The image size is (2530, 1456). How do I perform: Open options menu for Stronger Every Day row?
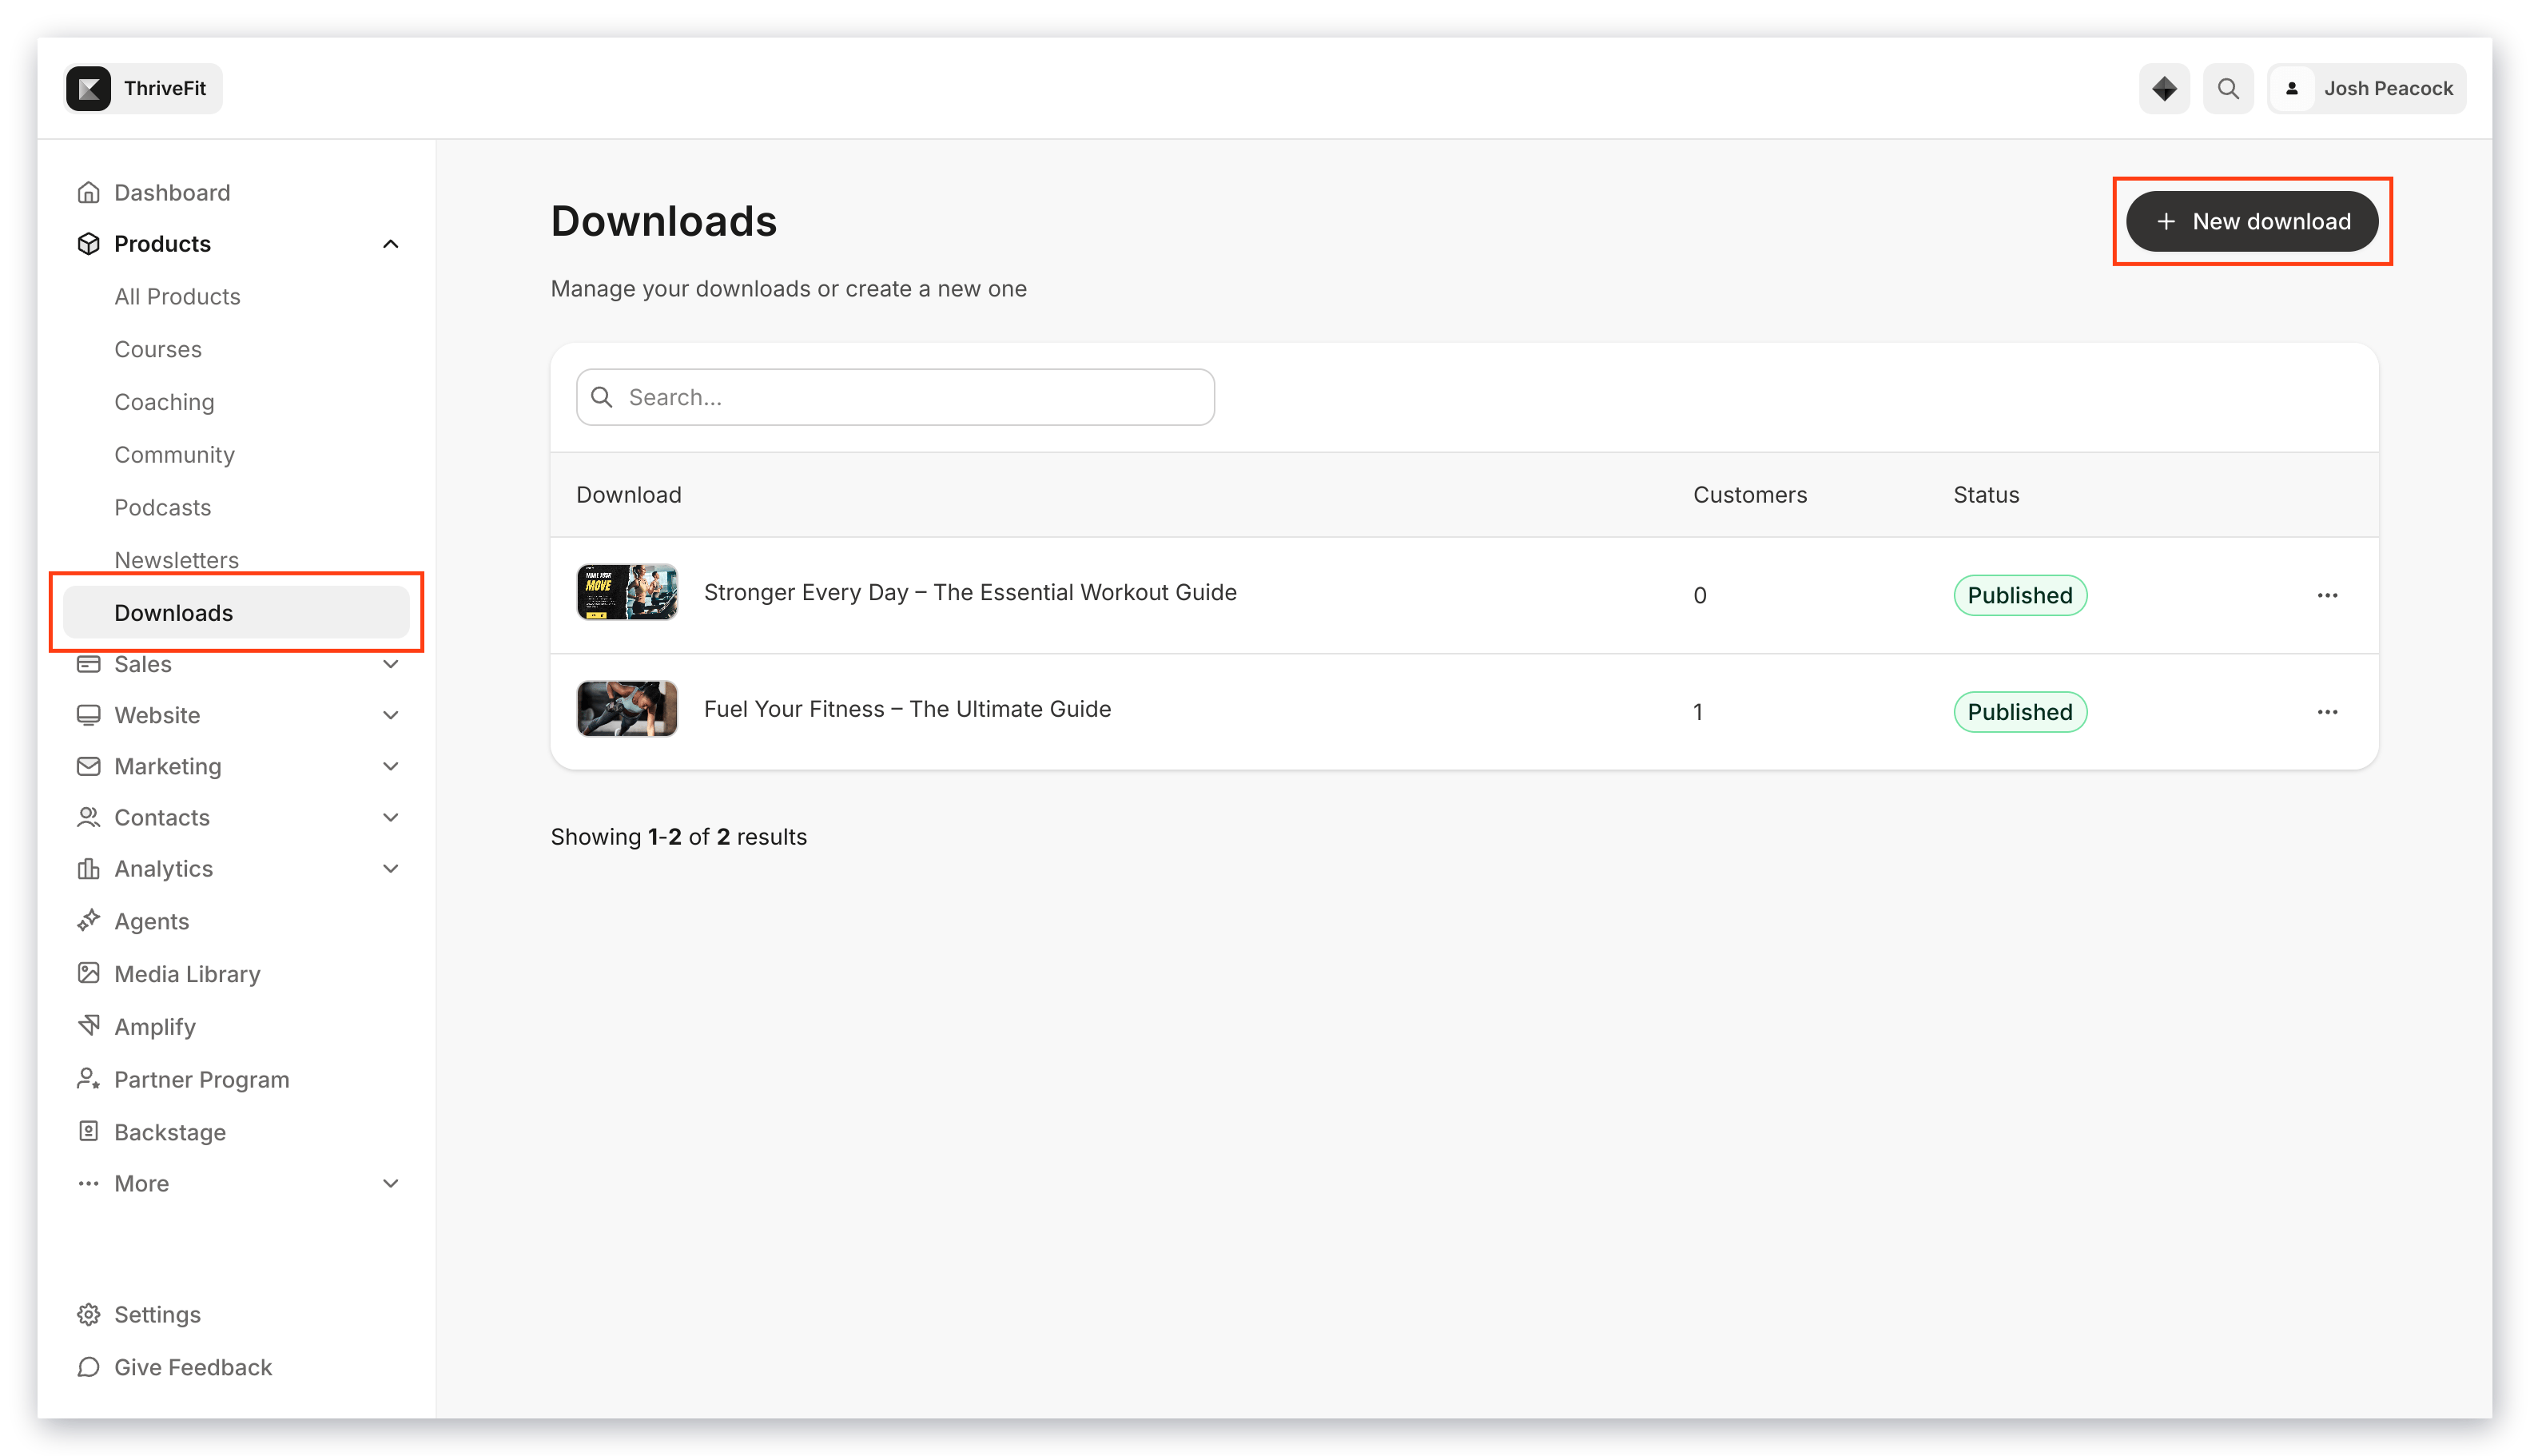(2327, 595)
